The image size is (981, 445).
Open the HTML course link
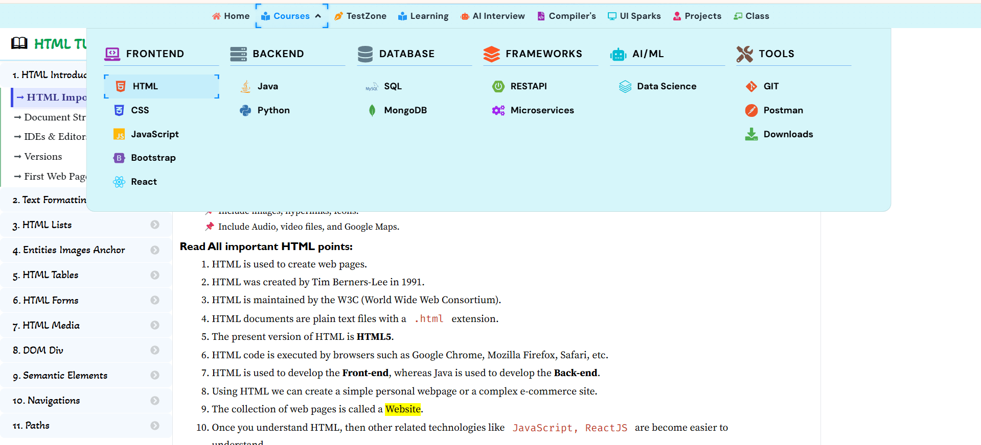(162, 86)
